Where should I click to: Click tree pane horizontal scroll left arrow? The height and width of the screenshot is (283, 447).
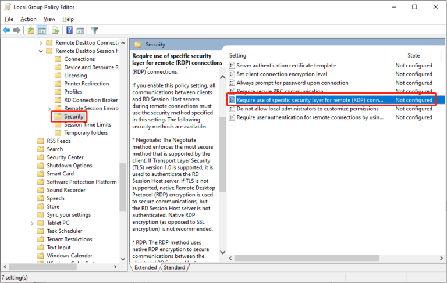click(5, 267)
